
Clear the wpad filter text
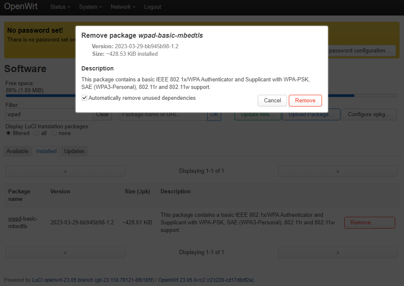102,114
